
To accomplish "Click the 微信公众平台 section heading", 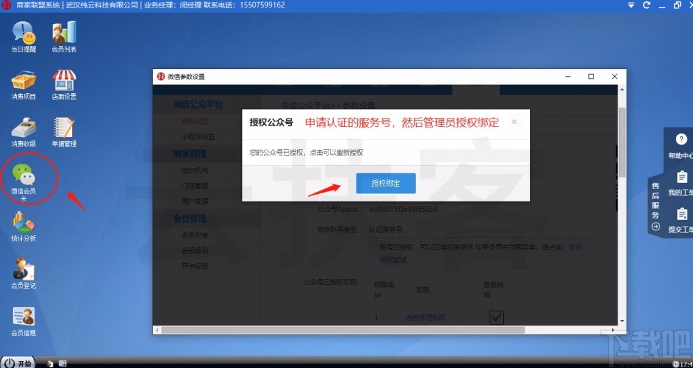I will click(198, 105).
